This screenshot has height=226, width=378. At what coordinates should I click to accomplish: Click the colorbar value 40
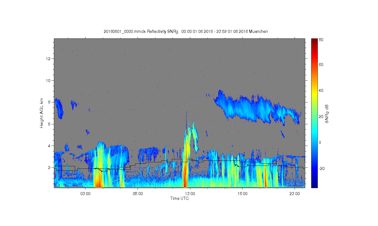point(321,91)
